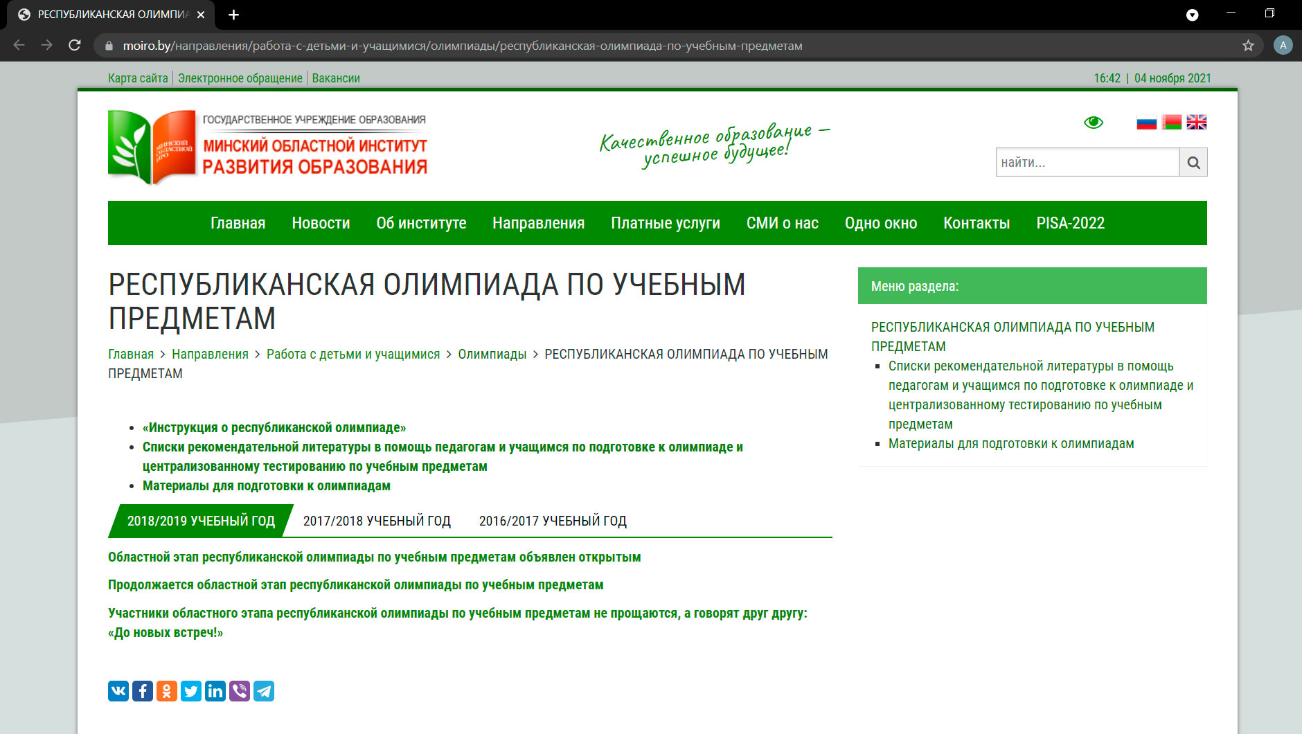Click inside the 'найти...' search field
This screenshot has height=734, width=1302.
click(1087, 162)
